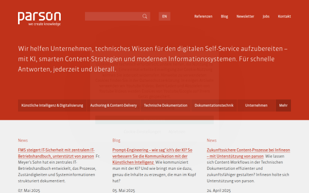
Task: Click the headline starting Wir helfen Unternehmen
Action: [153, 59]
